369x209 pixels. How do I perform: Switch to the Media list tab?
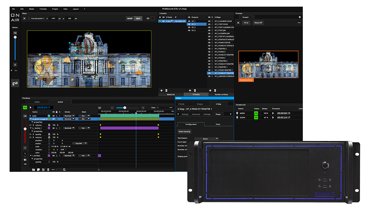point(171,94)
